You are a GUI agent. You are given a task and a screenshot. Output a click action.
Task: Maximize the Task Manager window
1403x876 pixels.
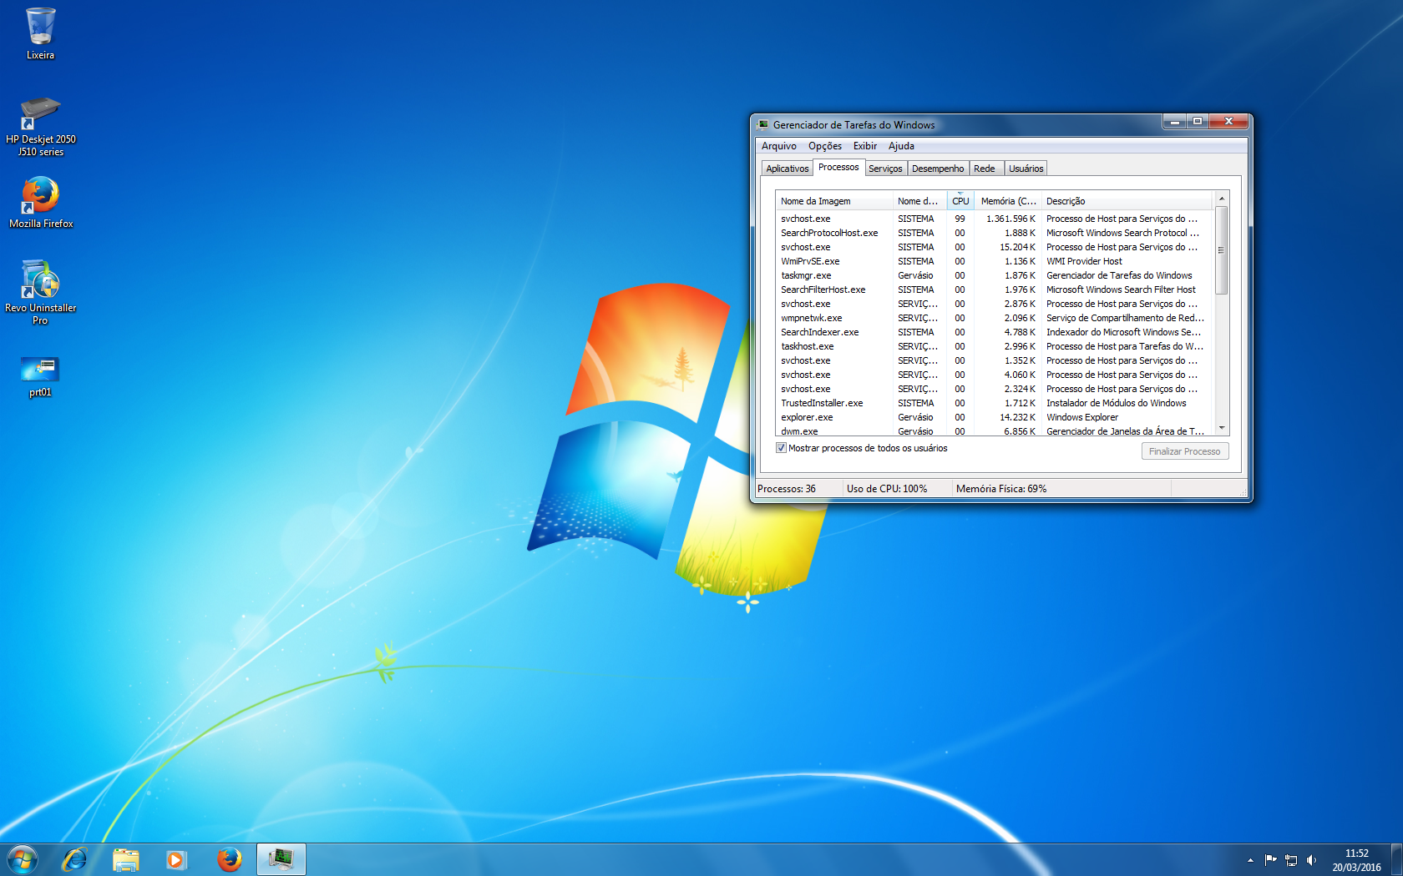pyautogui.click(x=1198, y=122)
